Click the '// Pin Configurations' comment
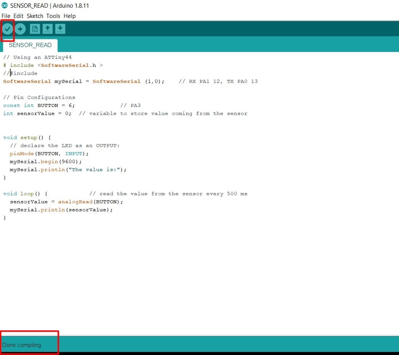Image resolution: width=399 pixels, height=355 pixels. click(39, 97)
